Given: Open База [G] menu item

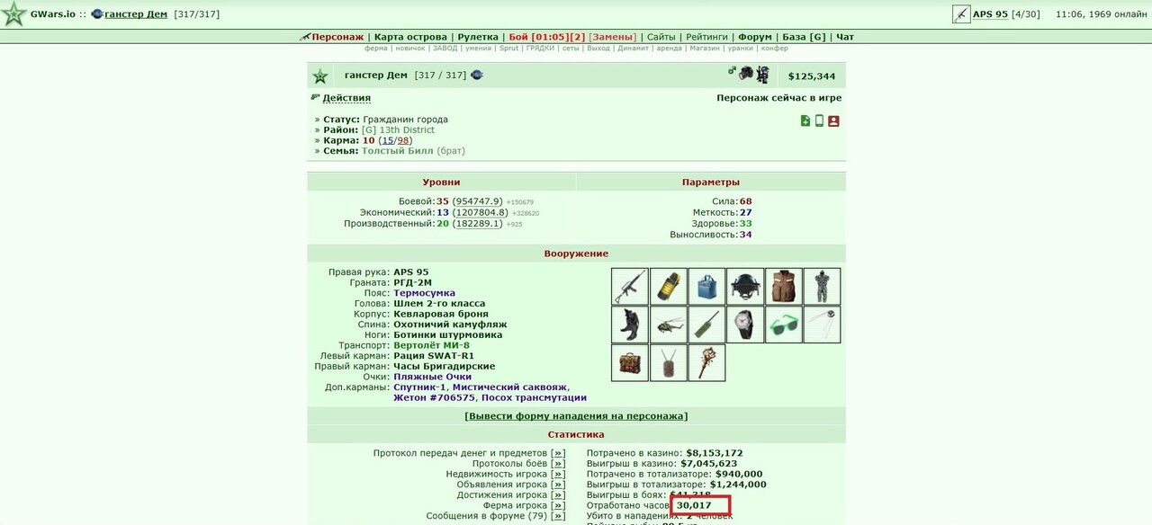Looking at the screenshot, I should 804,37.
